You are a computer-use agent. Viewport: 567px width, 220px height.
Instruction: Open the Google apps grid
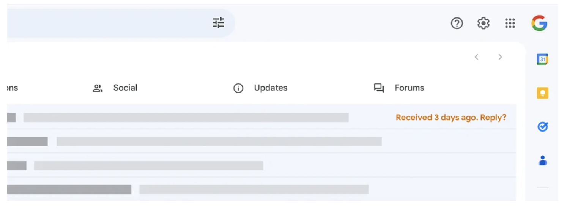510,24
